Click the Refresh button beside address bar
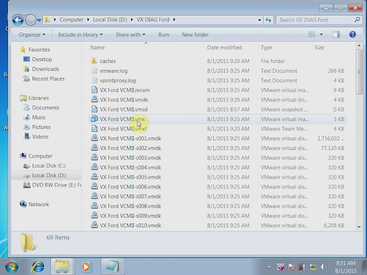Image resolution: width=367 pixels, height=275 pixels. pyautogui.click(x=268, y=20)
